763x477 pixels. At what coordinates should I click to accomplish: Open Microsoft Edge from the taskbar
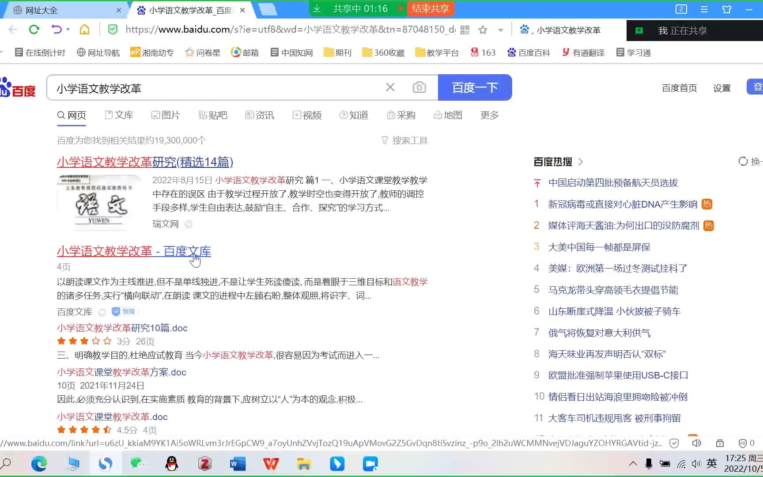pyautogui.click(x=39, y=464)
